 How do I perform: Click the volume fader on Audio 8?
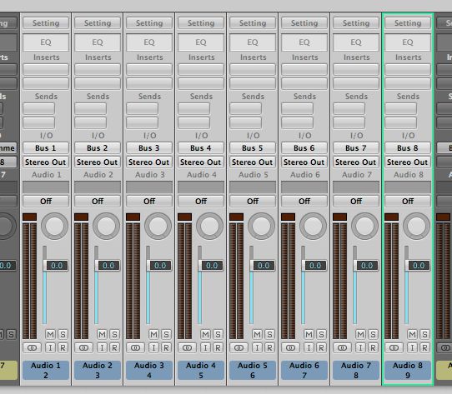(418, 265)
